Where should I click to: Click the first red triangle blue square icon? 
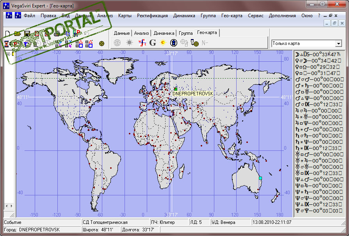79,44
